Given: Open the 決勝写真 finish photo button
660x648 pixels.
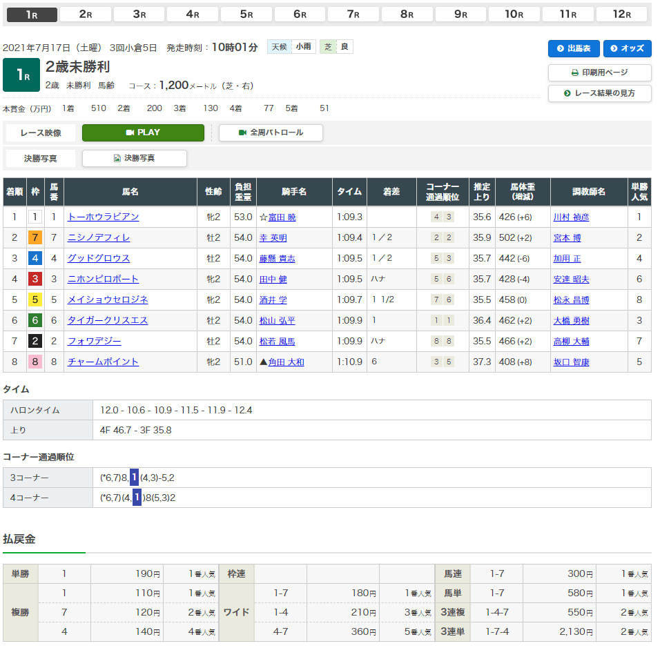Looking at the screenshot, I should click(134, 158).
